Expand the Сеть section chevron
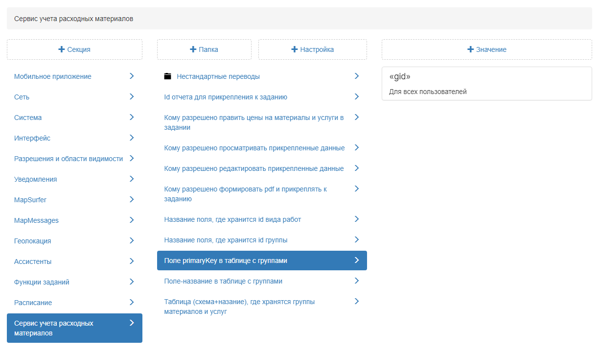This screenshot has height=356, width=599. click(132, 96)
